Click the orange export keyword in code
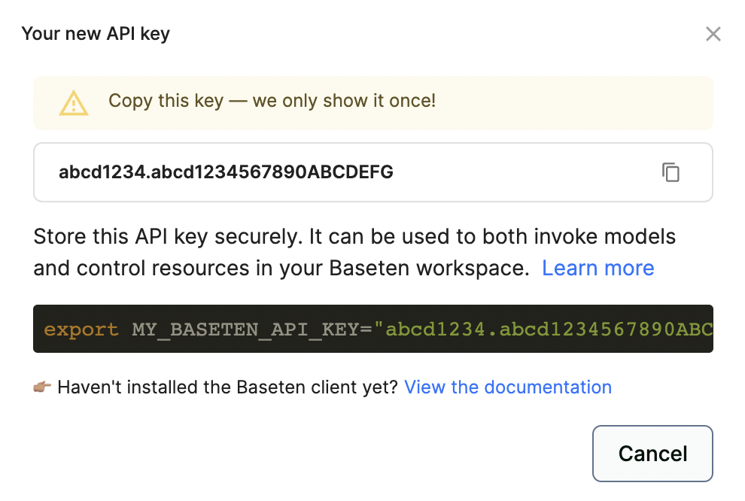745x501 pixels. pyautogui.click(x=81, y=329)
